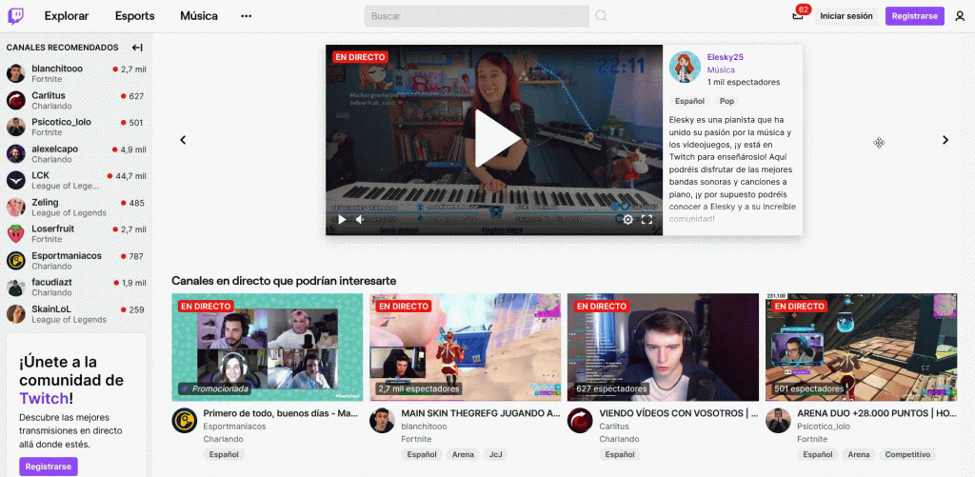Open blanchitooo avatar under stream card
The image size is (975, 477).
tap(382, 421)
